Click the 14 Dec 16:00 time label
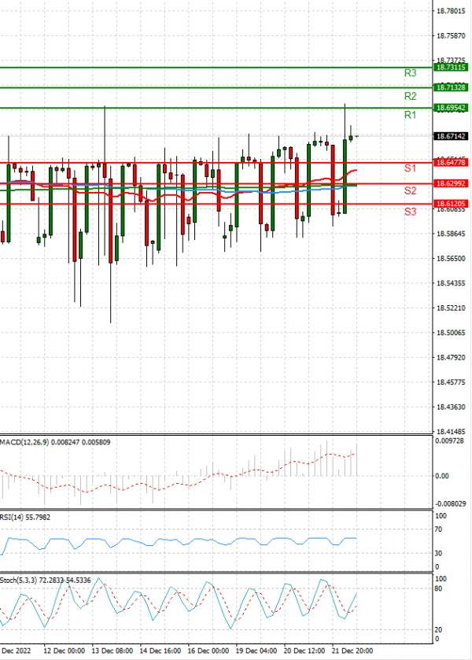472x660 pixels. tap(160, 651)
